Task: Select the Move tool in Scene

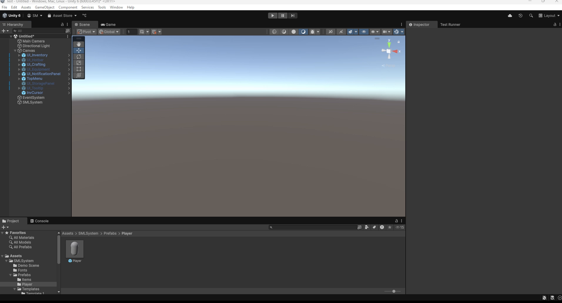Action: (x=79, y=51)
